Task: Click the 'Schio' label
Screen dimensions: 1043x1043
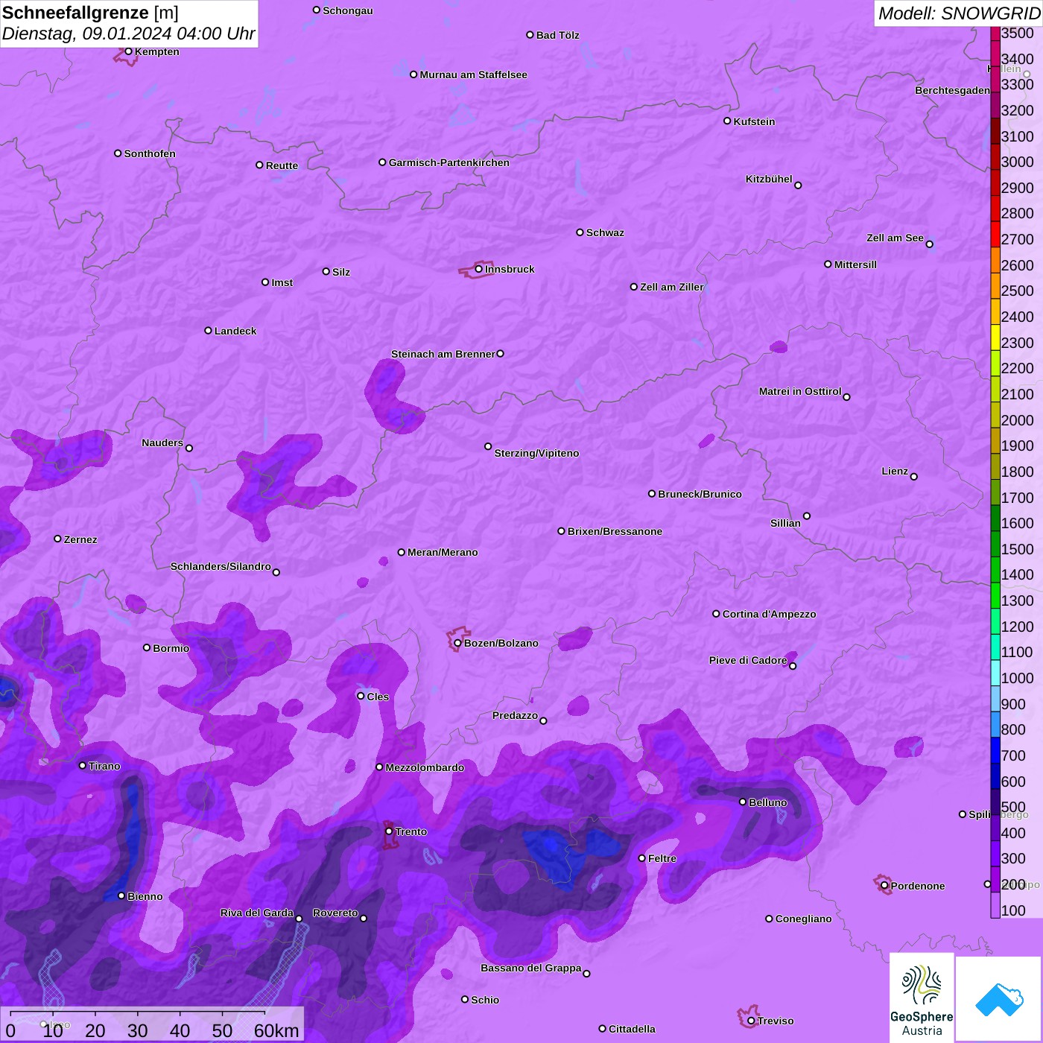Action: tap(485, 1000)
